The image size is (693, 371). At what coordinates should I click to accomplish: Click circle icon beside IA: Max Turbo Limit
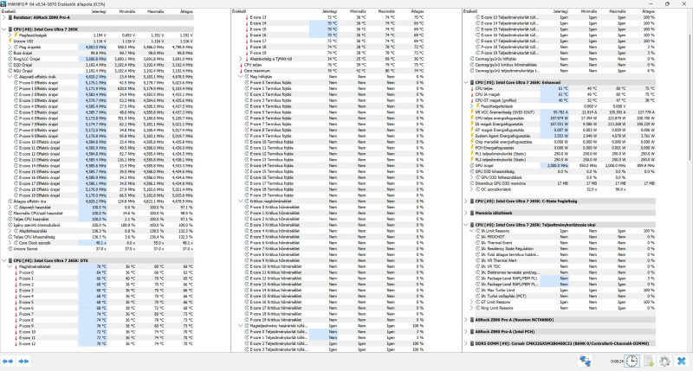click(477, 291)
